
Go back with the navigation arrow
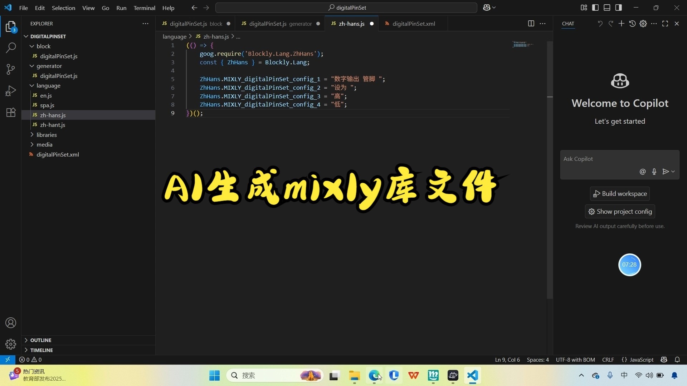tap(194, 8)
